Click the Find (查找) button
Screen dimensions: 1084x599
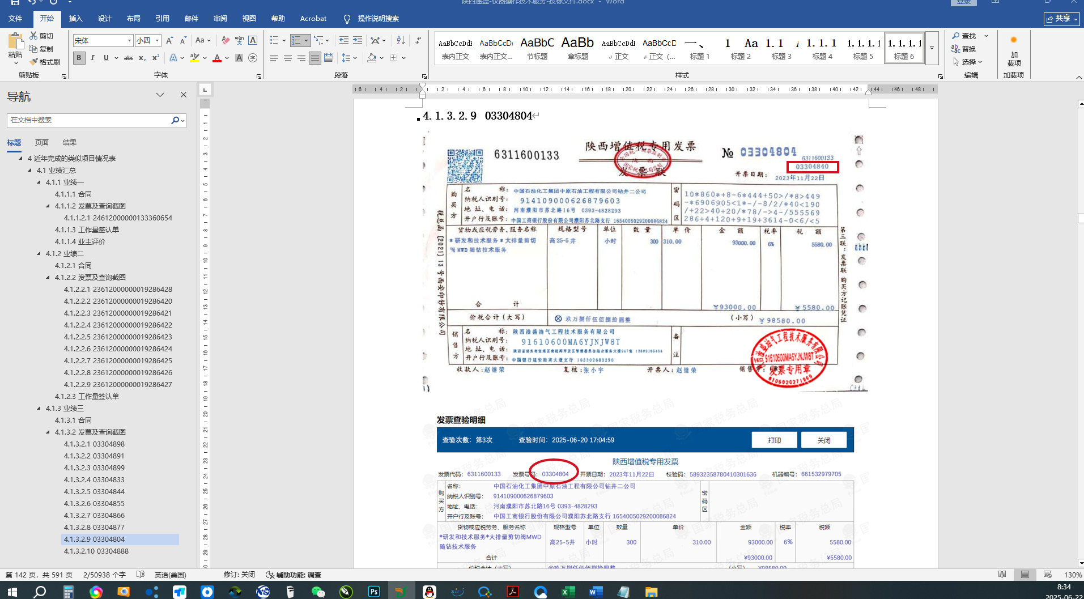coord(964,36)
